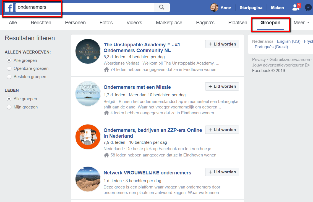
Task: Click the '7,9 d. leden · 10 berichten per dag' text
Action: (x=135, y=142)
